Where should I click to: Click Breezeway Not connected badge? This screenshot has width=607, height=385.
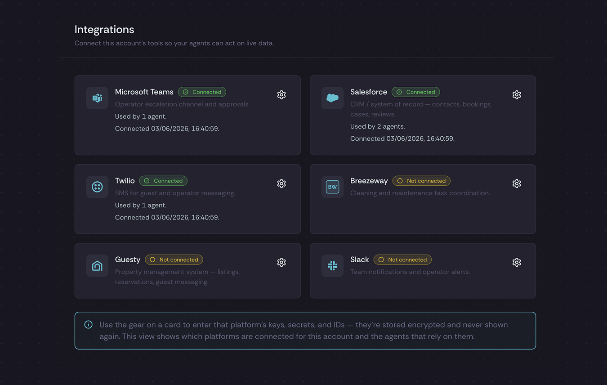click(x=421, y=181)
